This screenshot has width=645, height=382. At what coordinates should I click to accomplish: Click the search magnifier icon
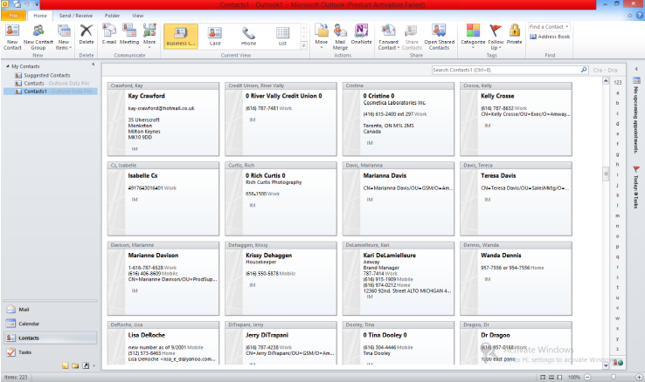point(584,70)
